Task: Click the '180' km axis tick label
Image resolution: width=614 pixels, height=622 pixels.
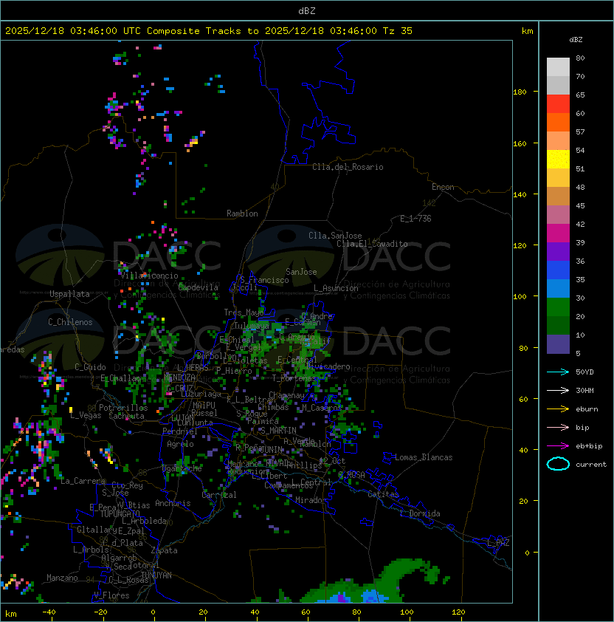Action: click(520, 92)
